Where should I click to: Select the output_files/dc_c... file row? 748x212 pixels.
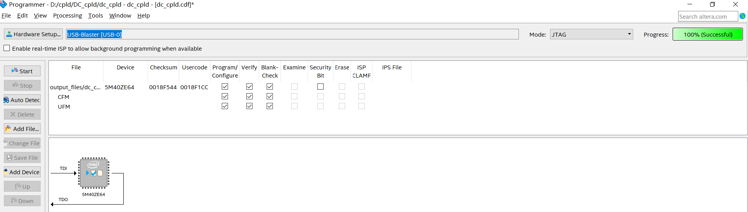(x=75, y=87)
